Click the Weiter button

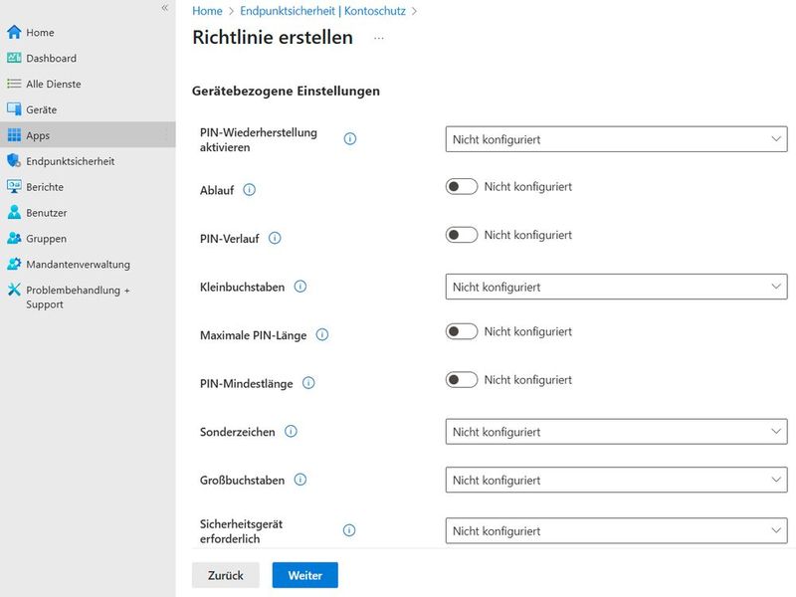coord(304,575)
